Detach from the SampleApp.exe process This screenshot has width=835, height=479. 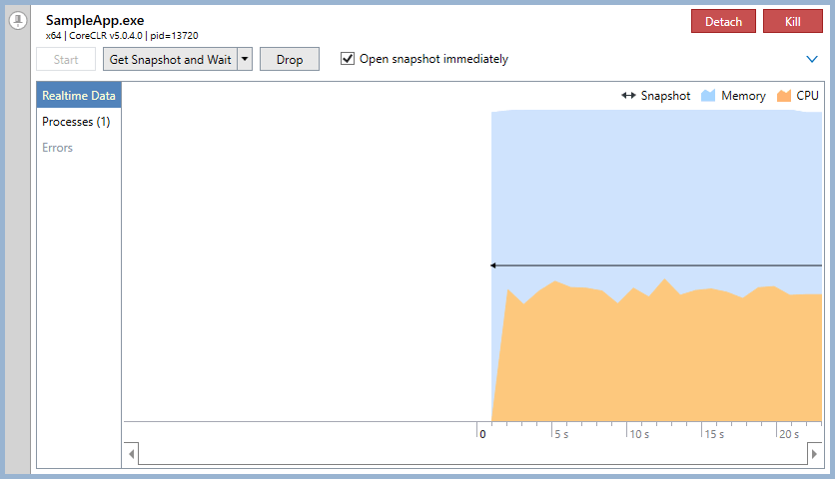point(723,21)
